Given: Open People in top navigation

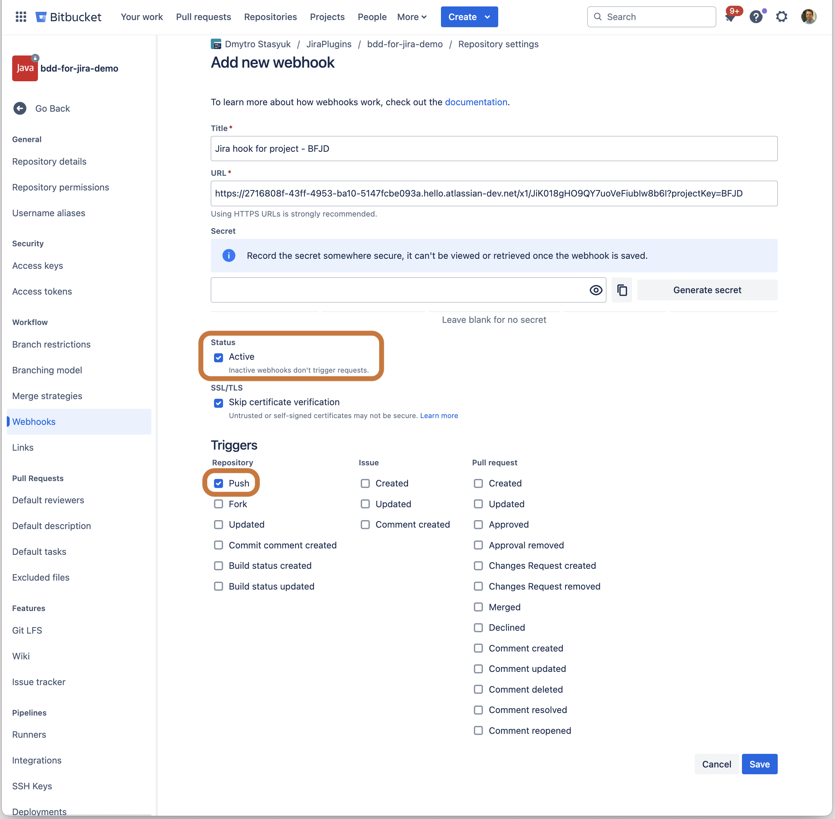Looking at the screenshot, I should tap(372, 17).
